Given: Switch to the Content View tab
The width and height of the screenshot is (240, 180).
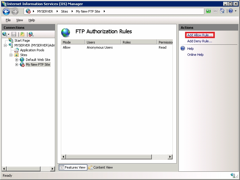Looking at the screenshot, I should tap(100, 167).
